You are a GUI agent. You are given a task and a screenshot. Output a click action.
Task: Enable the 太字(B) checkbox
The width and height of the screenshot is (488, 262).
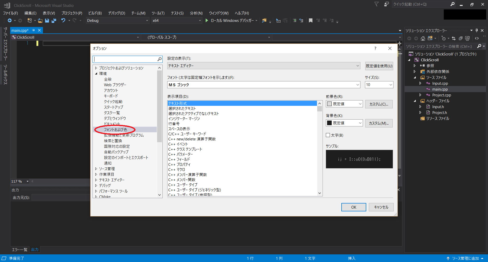click(328, 135)
